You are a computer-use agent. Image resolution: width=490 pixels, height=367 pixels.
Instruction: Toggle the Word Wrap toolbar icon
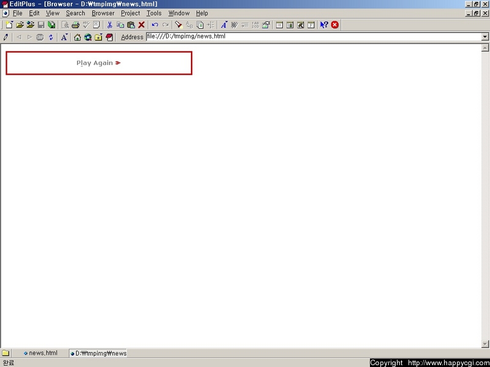click(x=235, y=24)
